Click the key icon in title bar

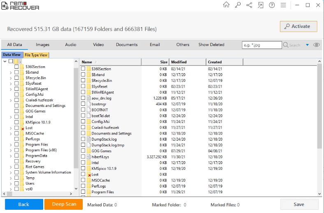coord(238,5)
